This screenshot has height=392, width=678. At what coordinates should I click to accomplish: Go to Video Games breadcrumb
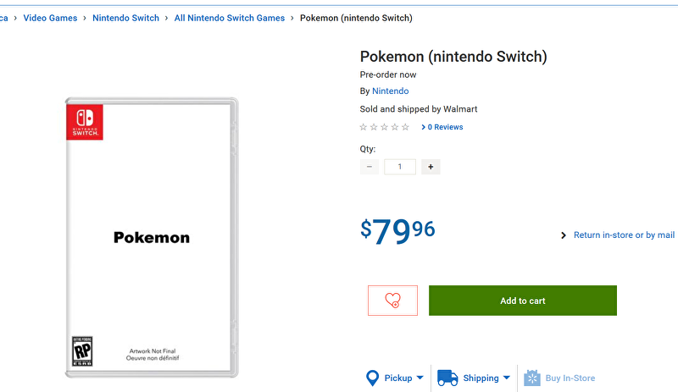click(50, 18)
